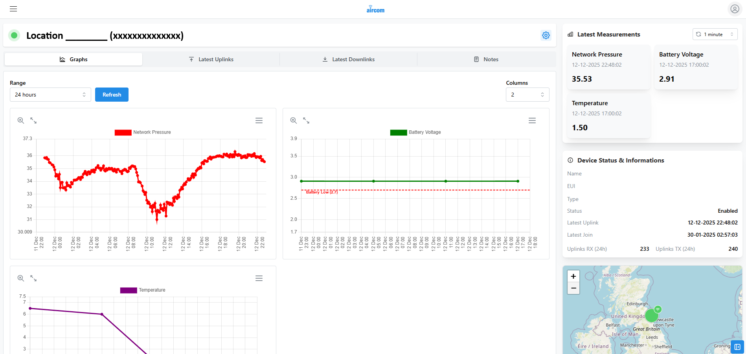Select the green device marker on map
Image resolution: width=746 pixels, height=354 pixels.
click(x=652, y=316)
